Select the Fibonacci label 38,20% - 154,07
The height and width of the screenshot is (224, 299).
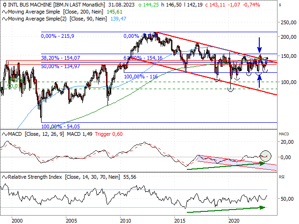pyautogui.click(x=60, y=58)
